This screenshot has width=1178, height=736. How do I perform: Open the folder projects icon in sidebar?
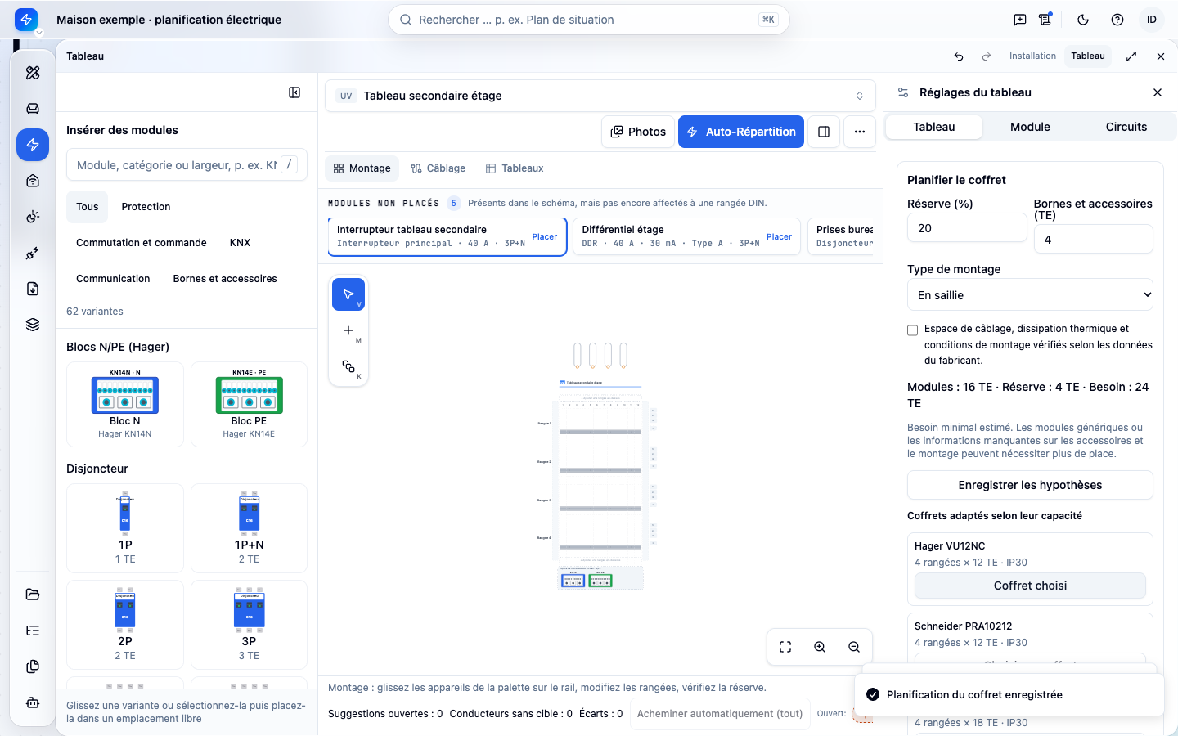(x=33, y=595)
